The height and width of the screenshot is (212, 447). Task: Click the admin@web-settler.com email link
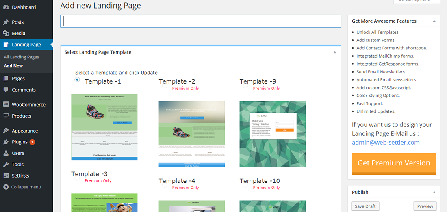pyautogui.click(x=386, y=142)
